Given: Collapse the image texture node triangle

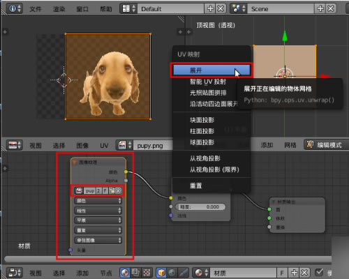Looking at the screenshot, I should point(75,162).
